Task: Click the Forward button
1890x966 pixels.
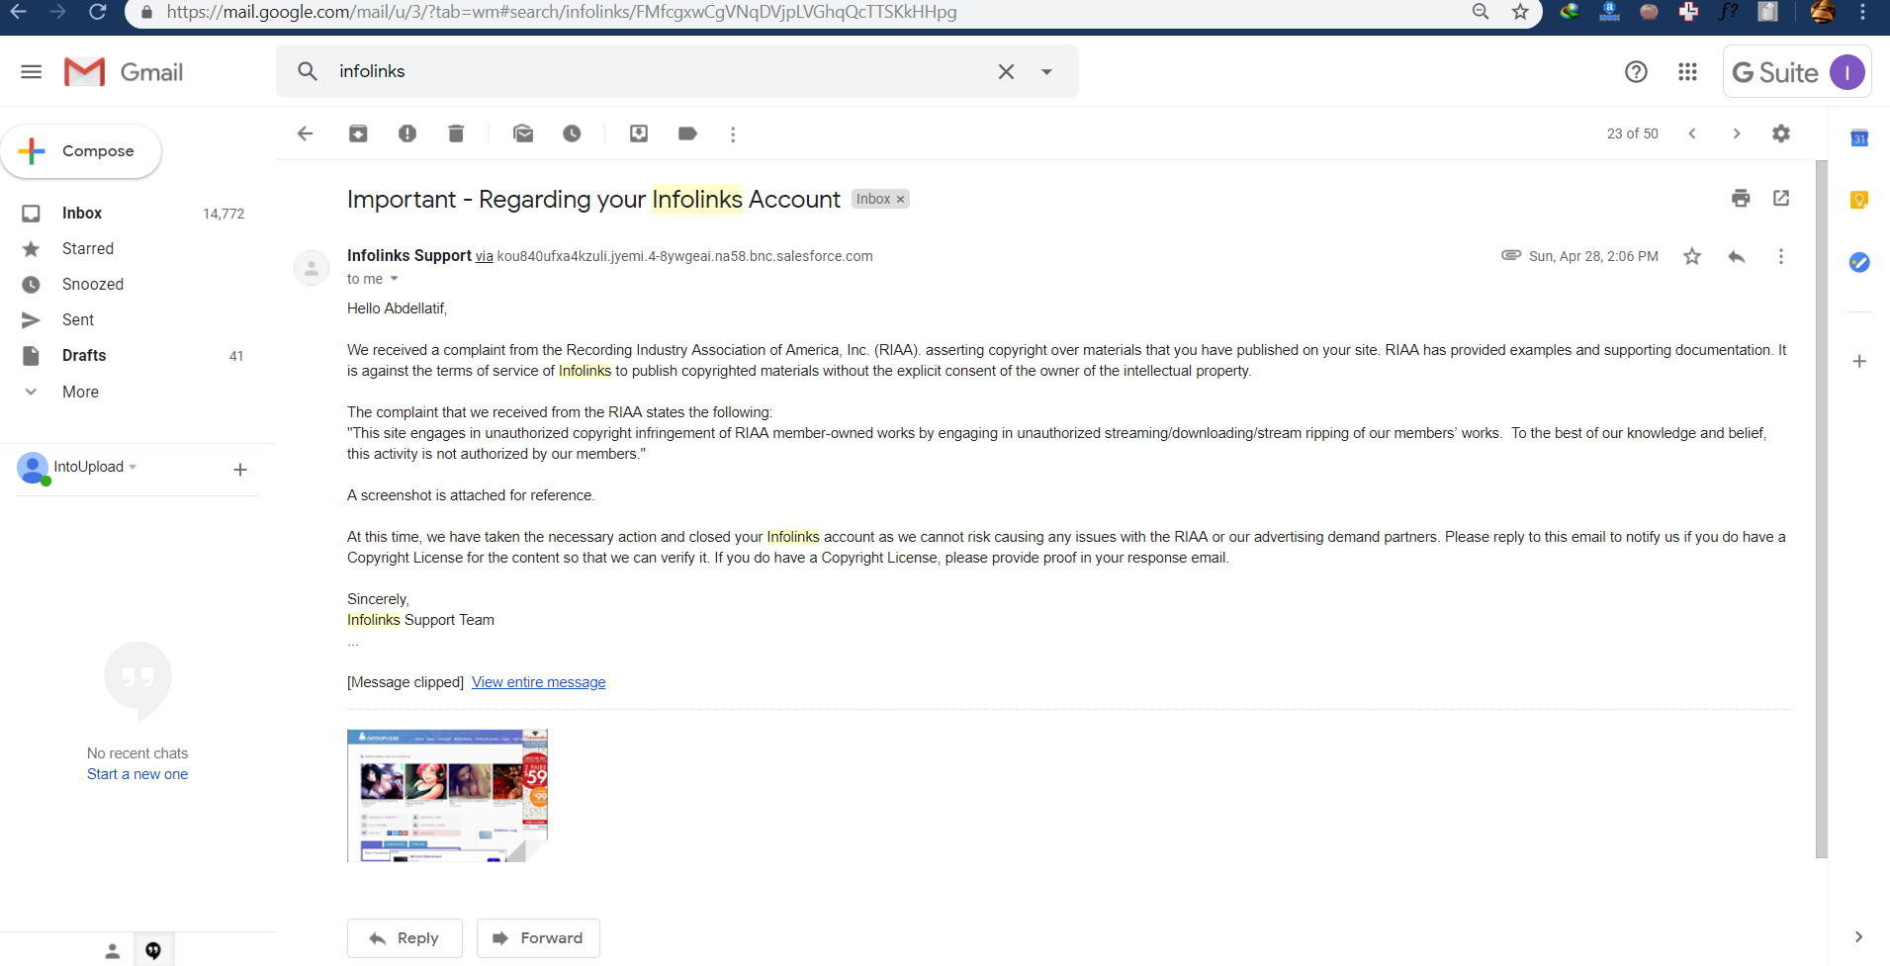Action: 538,938
